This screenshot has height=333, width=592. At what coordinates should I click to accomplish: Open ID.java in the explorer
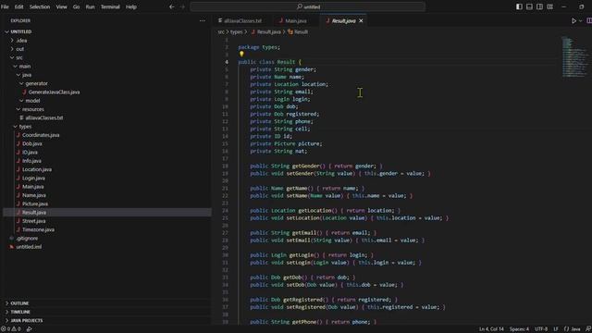pos(30,152)
